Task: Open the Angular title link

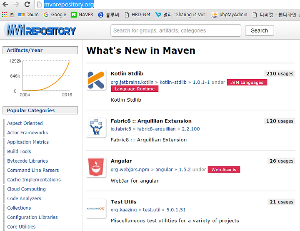Action: pyautogui.click(x=121, y=161)
